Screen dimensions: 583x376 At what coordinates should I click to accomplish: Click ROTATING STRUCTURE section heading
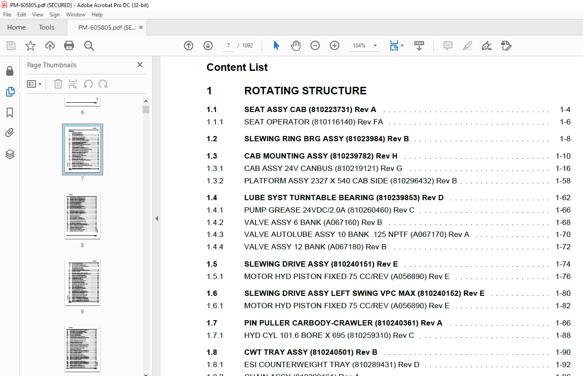(x=305, y=91)
